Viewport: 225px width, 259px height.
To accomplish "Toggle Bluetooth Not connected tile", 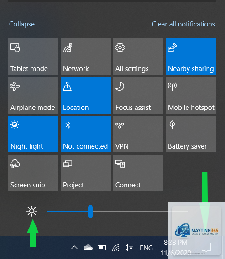I will (86, 134).
